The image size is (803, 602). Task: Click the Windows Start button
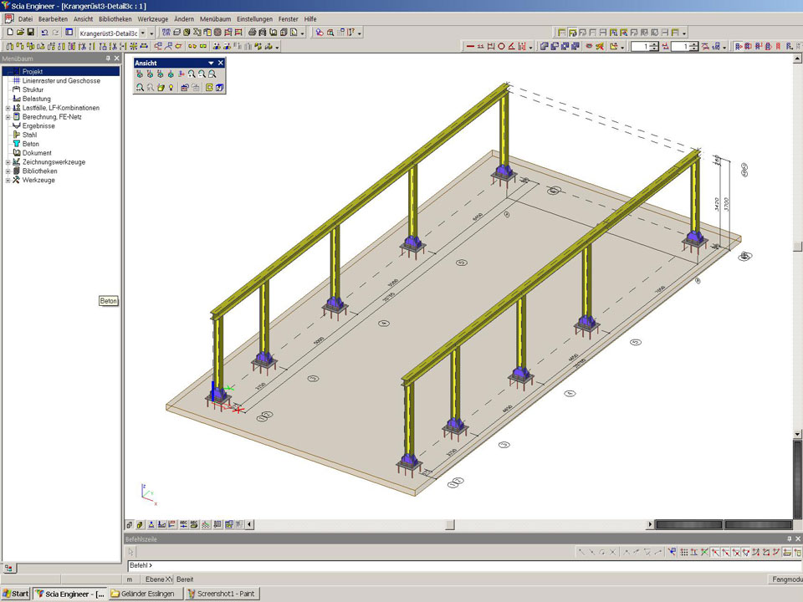tap(16, 594)
